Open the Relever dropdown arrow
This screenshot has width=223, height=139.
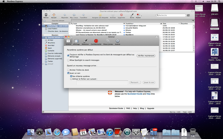click(x=49, y=16)
